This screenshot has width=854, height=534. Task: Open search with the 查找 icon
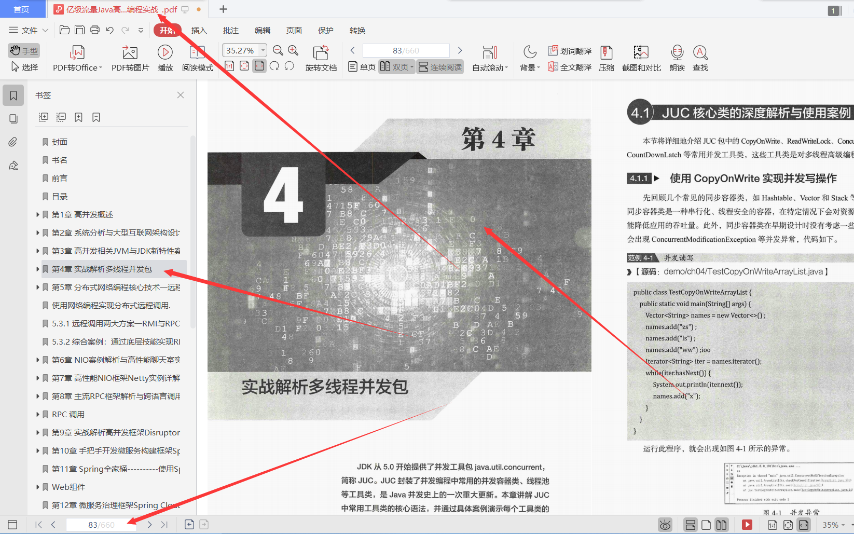pos(700,57)
